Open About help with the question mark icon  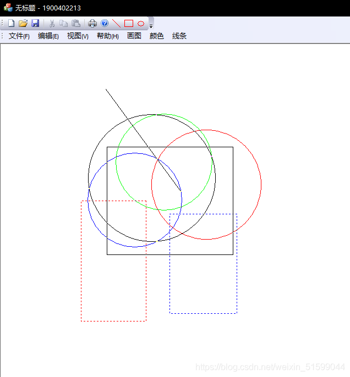(105, 23)
